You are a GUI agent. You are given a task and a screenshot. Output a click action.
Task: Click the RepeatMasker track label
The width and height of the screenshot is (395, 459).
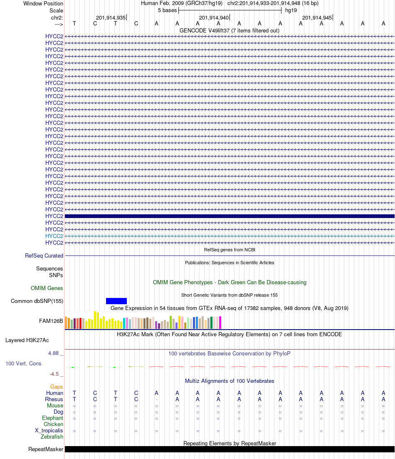(46, 449)
